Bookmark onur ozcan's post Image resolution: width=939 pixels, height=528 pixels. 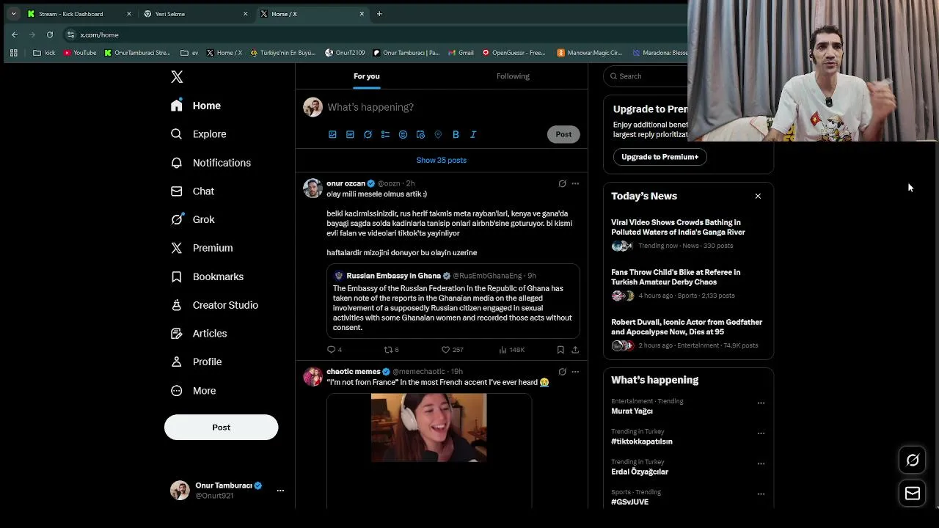coord(560,350)
